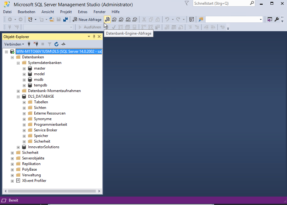Click the Neue Abfrage button
287x205 pixels.
tap(87, 19)
